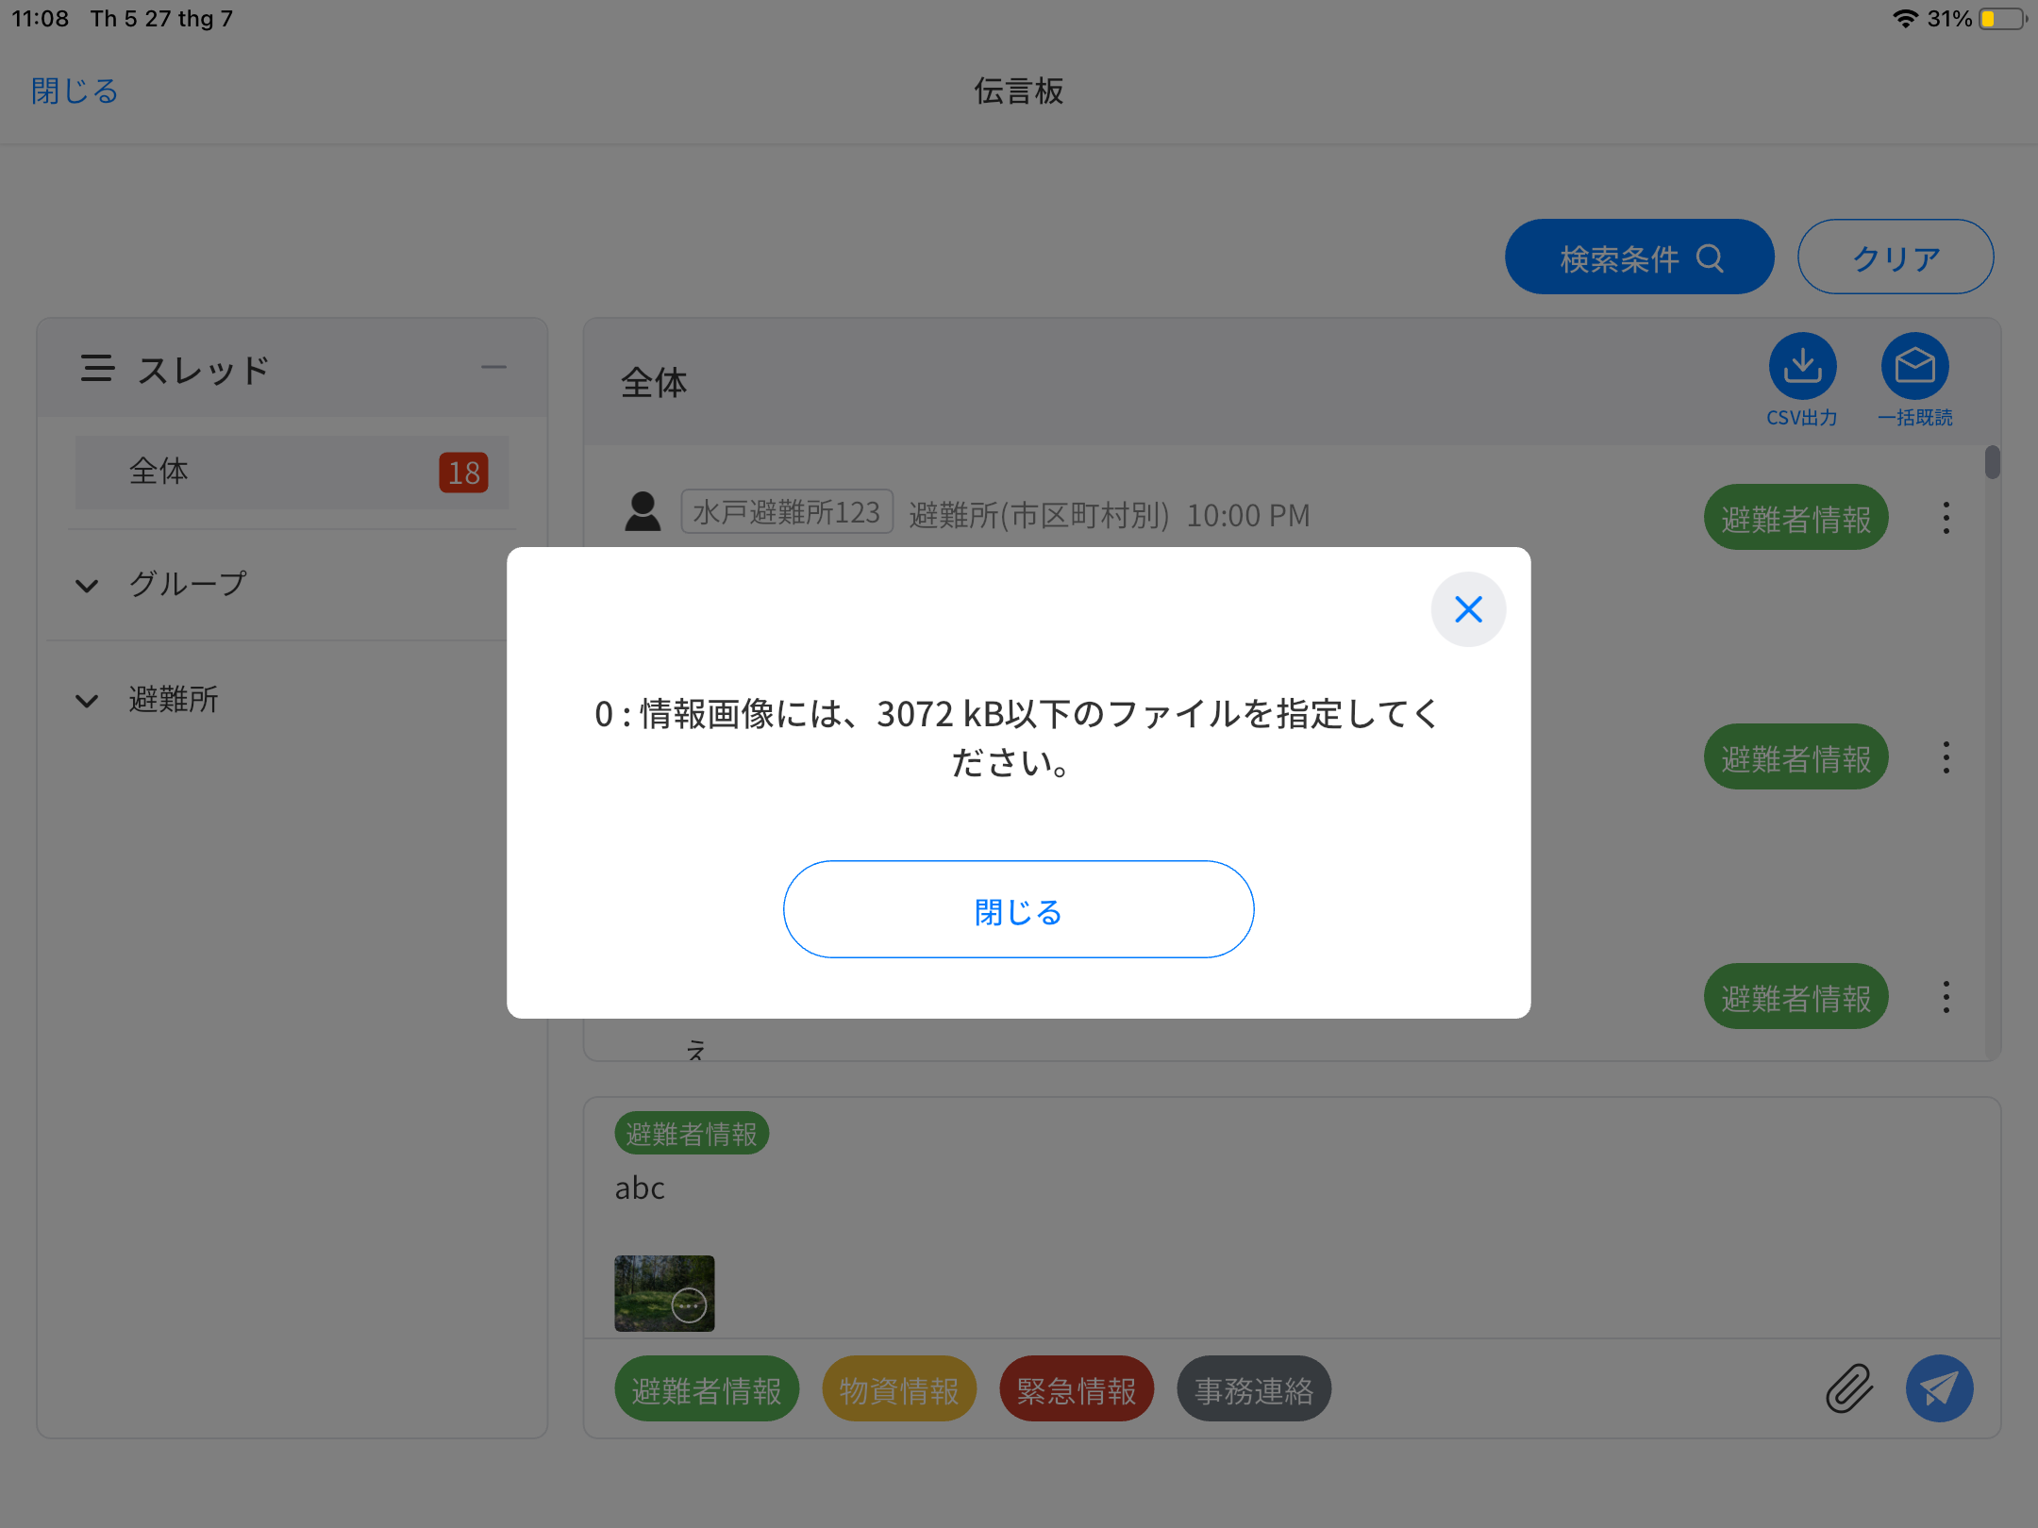Click the CSV出力 download icon

coord(1802,366)
